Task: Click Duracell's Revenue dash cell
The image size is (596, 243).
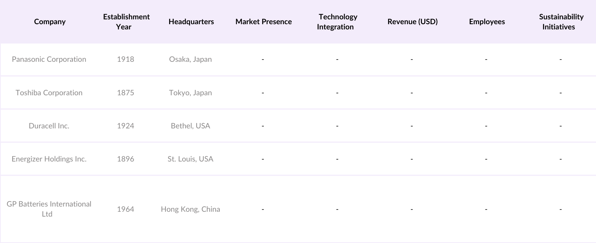Action: 412,126
